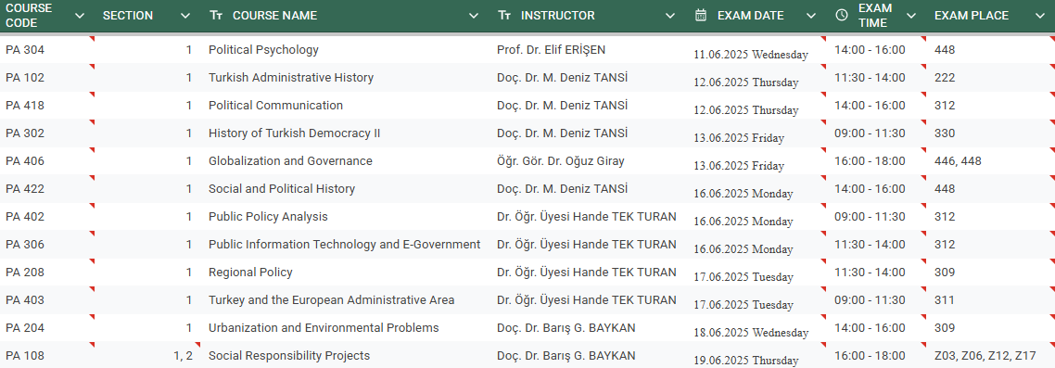Click the Z03, Z06, Z12, Z17 exam place cell
This screenshot has height=368, width=1055.
click(x=991, y=356)
